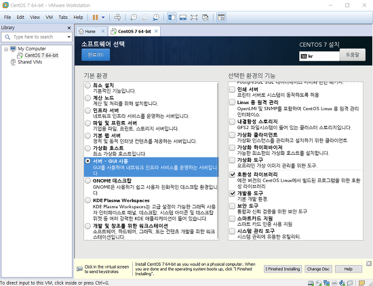The height and width of the screenshot is (286, 373).
Task: Select KDE Plasma Workspaces radio button
Action: (87, 200)
